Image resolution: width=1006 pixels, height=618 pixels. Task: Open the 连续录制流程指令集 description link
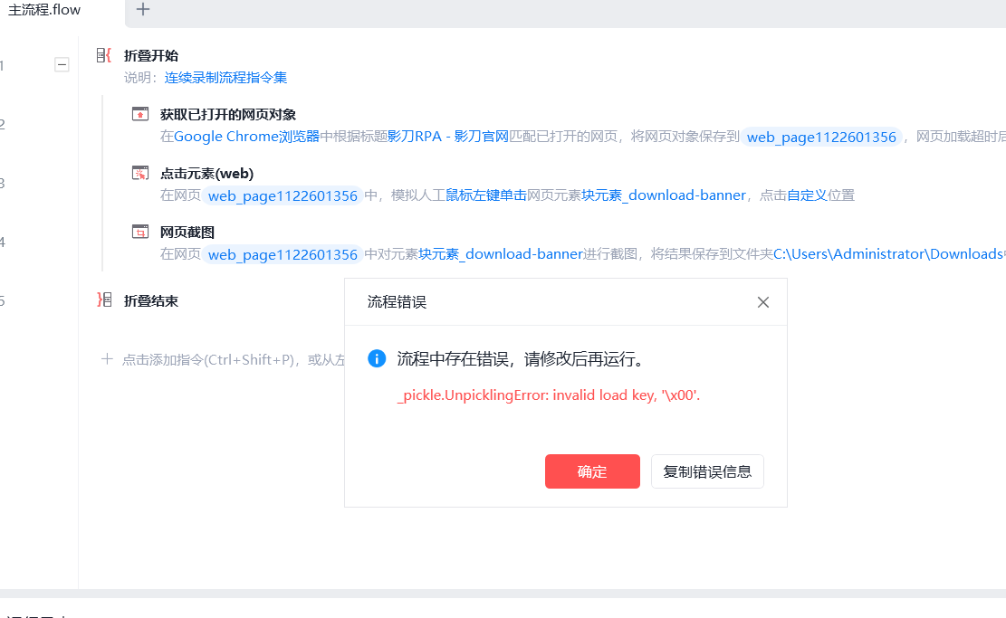pos(225,78)
